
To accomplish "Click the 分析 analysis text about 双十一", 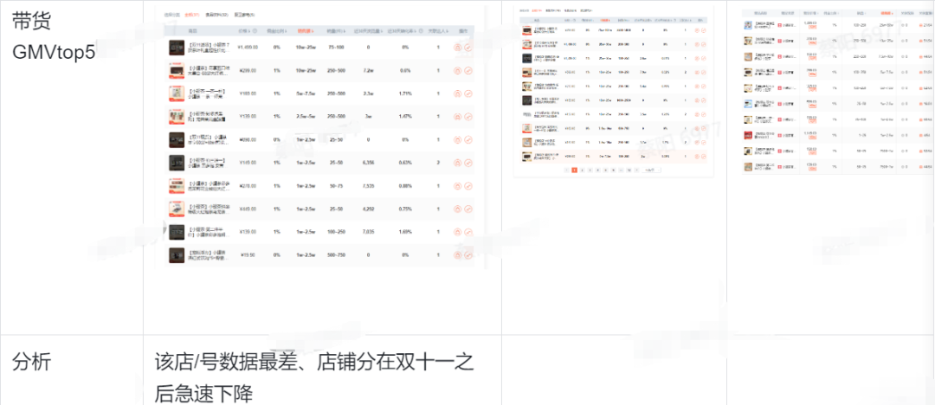I will pos(313,377).
